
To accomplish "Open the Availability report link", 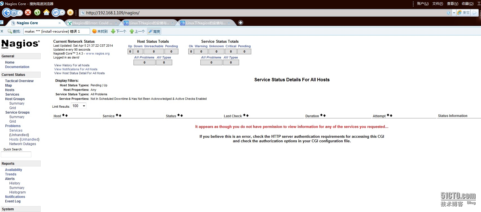I will pos(14,170).
